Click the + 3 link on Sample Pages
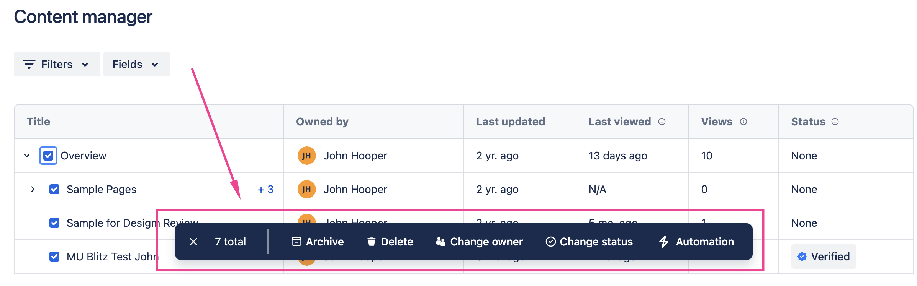The image size is (917, 286). click(265, 189)
